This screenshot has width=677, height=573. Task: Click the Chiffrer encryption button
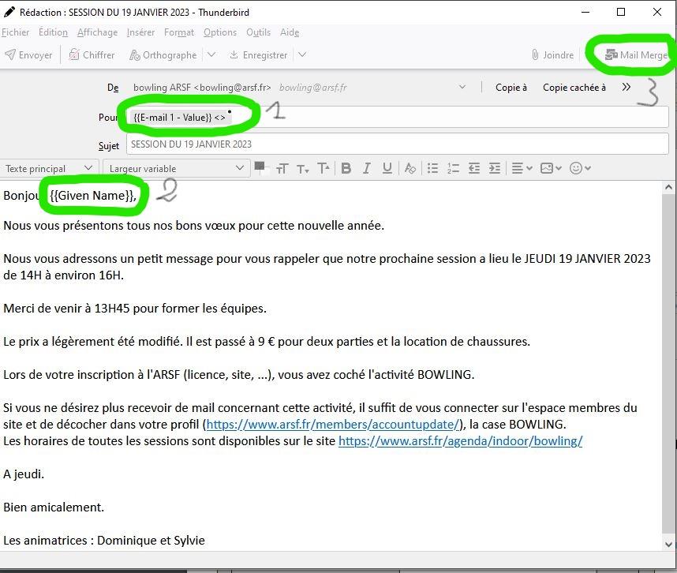pos(92,54)
